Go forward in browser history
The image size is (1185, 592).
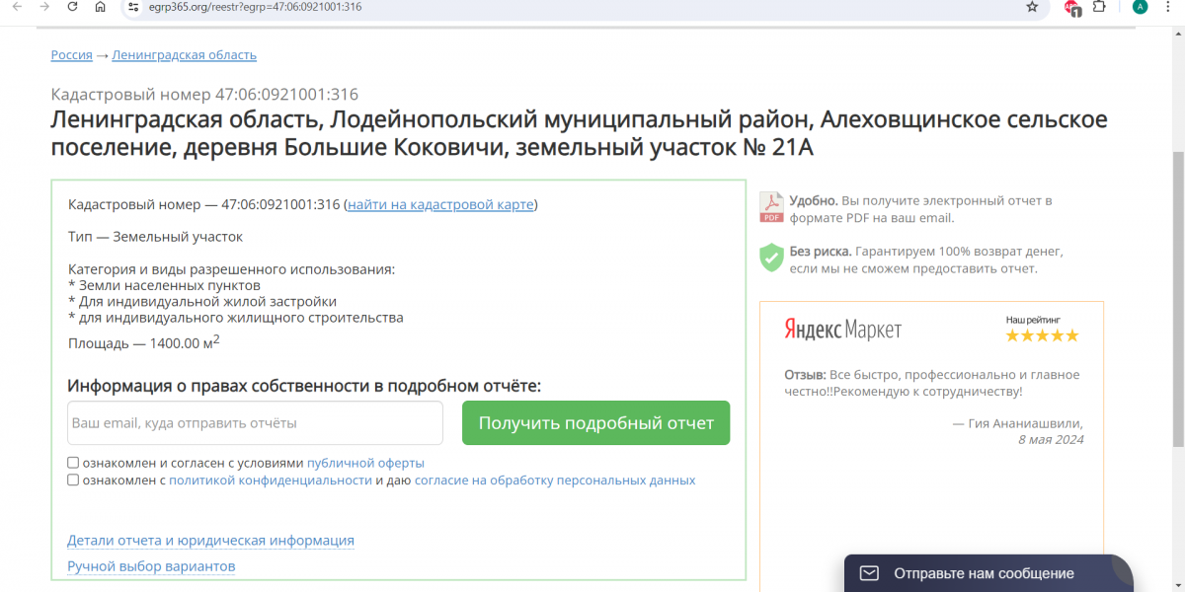[x=44, y=7]
